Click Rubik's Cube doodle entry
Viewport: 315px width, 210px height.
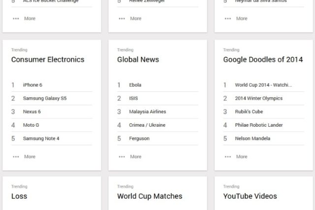tap(249, 111)
